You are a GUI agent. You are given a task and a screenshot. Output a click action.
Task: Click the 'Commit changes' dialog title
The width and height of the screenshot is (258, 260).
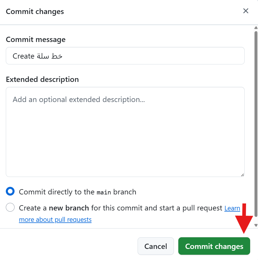[35, 12]
